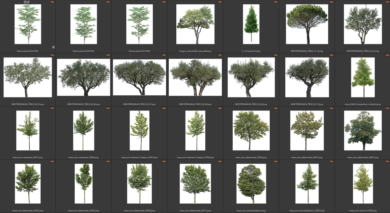
Task: Click the PNG badge on meye_acer-pseudoplatanus tile
Action: point(276,162)
